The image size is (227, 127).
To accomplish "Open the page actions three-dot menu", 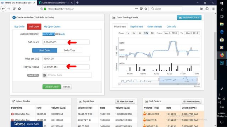I will point(136,9).
